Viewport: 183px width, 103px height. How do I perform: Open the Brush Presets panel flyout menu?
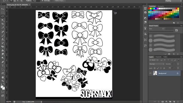pos(181,26)
